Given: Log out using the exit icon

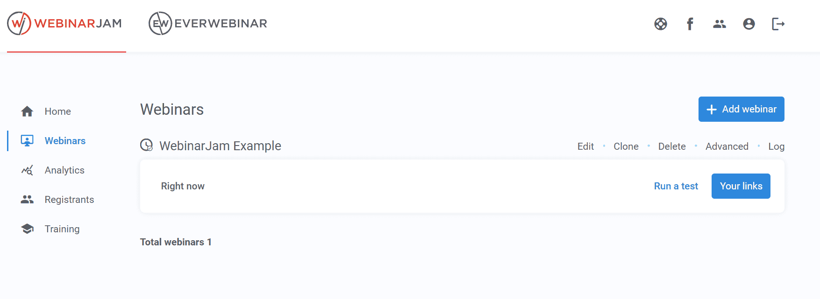Looking at the screenshot, I should tap(778, 24).
